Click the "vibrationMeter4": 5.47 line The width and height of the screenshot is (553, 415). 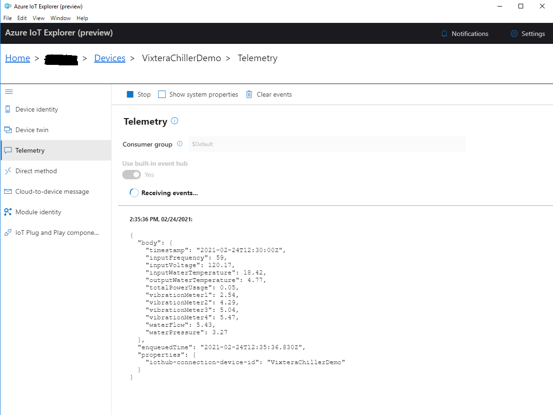pos(192,317)
